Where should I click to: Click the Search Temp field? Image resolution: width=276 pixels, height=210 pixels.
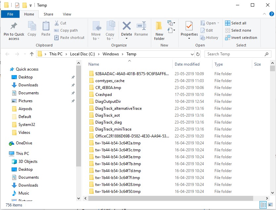238,54
